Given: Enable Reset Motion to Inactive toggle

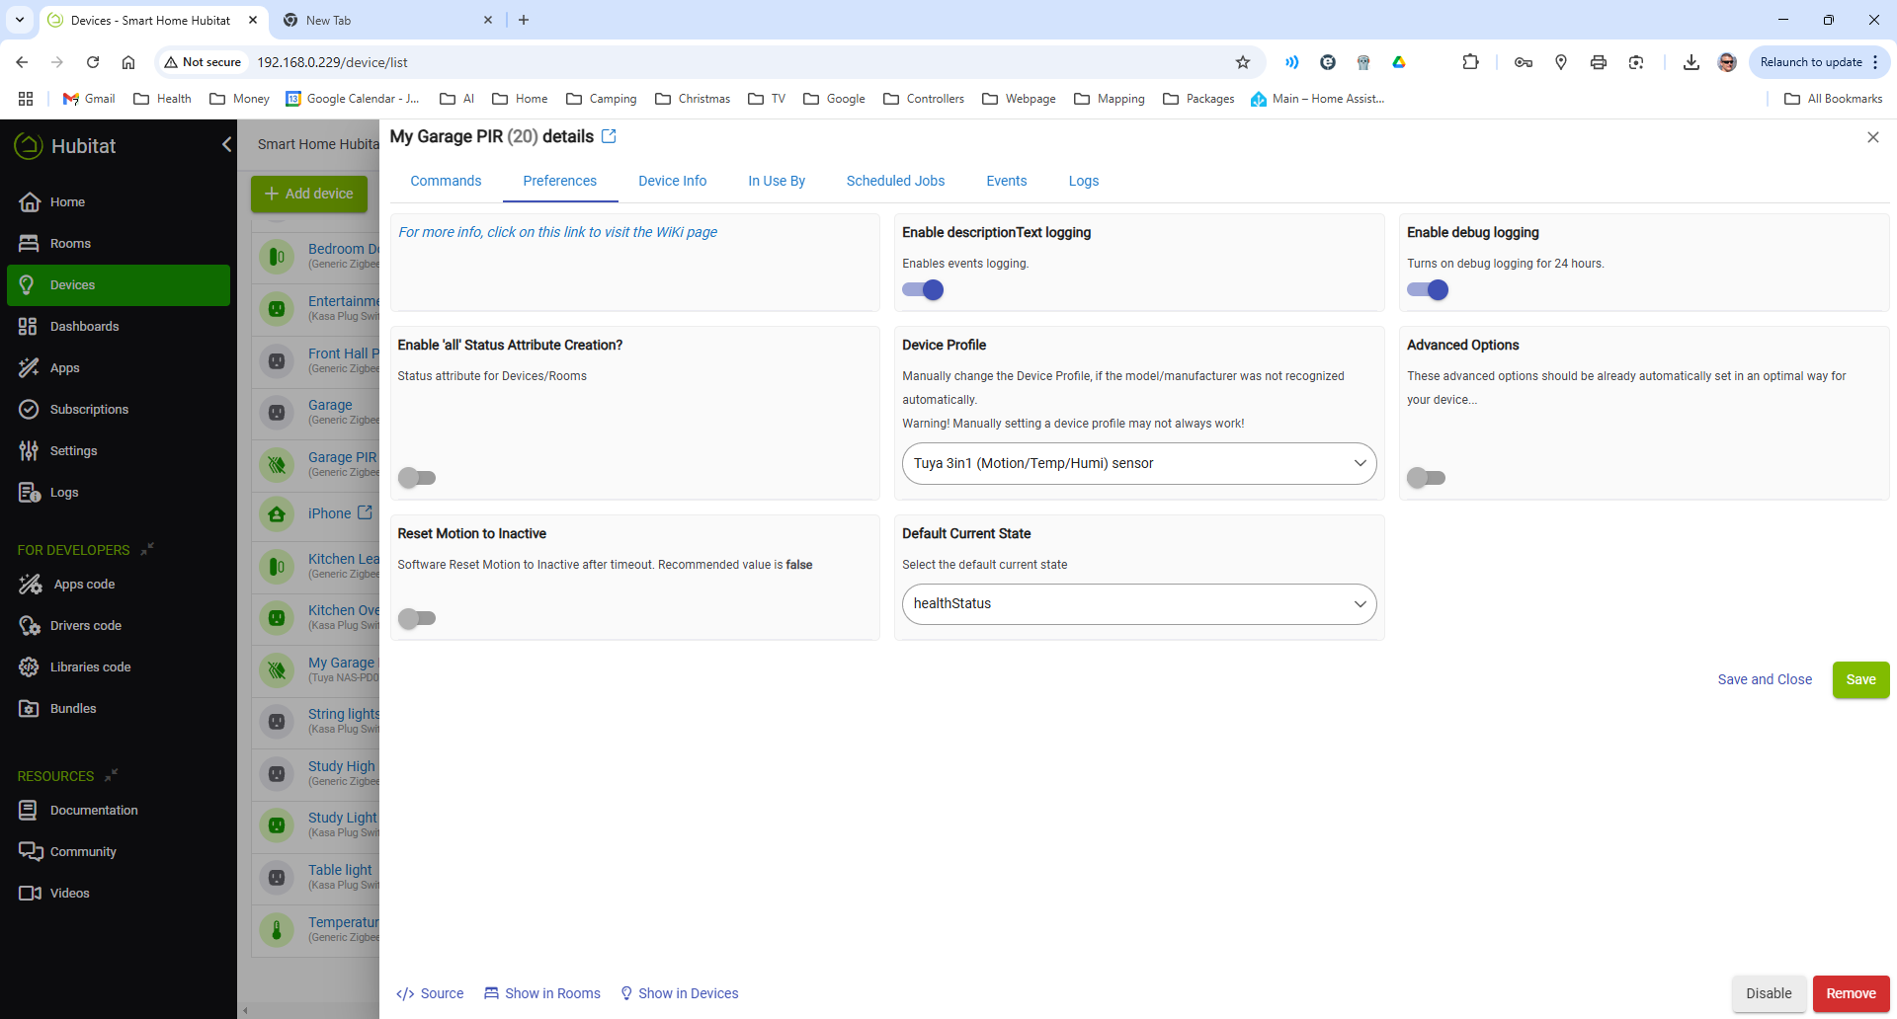Looking at the screenshot, I should click(x=417, y=618).
